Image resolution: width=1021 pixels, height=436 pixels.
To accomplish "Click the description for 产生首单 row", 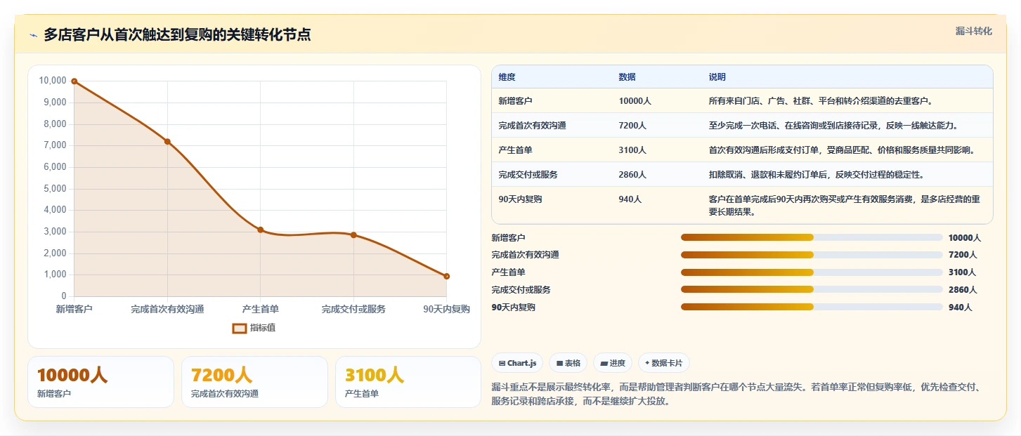I will click(x=842, y=150).
